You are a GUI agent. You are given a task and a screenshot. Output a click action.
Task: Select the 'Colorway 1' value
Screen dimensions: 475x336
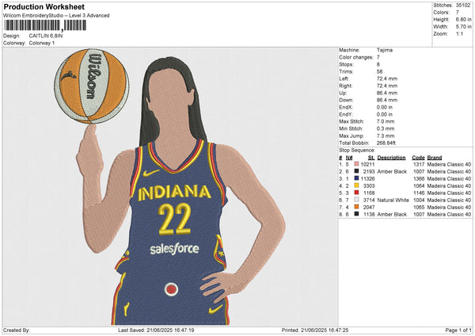coord(42,43)
